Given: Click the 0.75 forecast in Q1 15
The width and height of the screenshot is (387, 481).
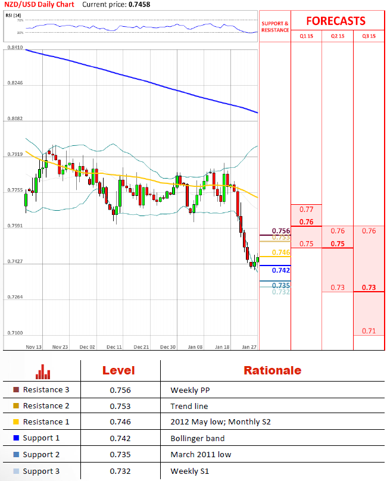Looking at the screenshot, I should tap(306, 243).
